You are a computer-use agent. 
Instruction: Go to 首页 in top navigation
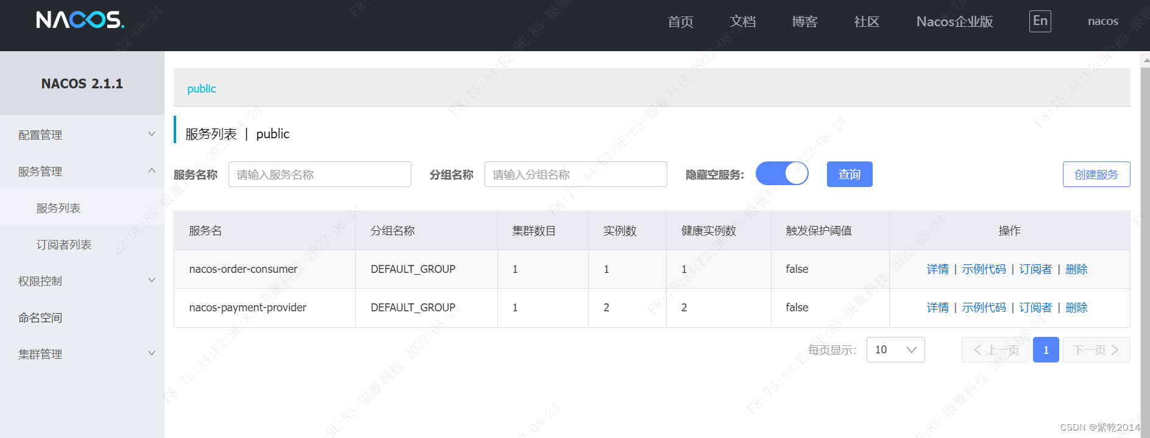(680, 22)
